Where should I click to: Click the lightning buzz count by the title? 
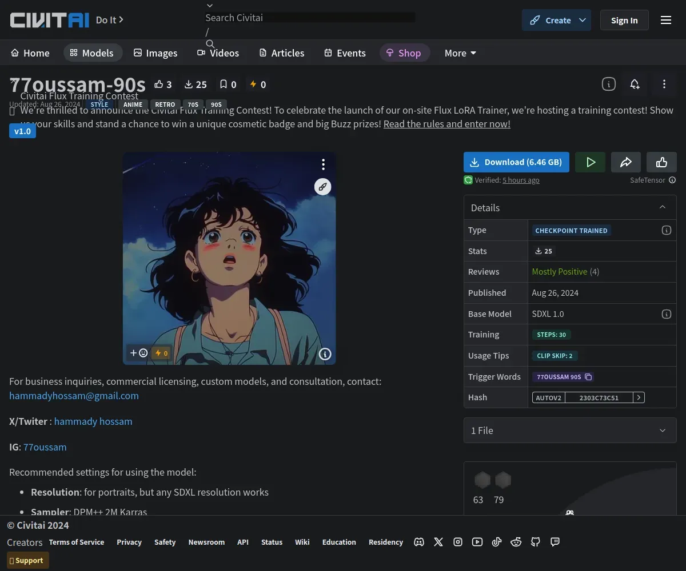point(258,85)
